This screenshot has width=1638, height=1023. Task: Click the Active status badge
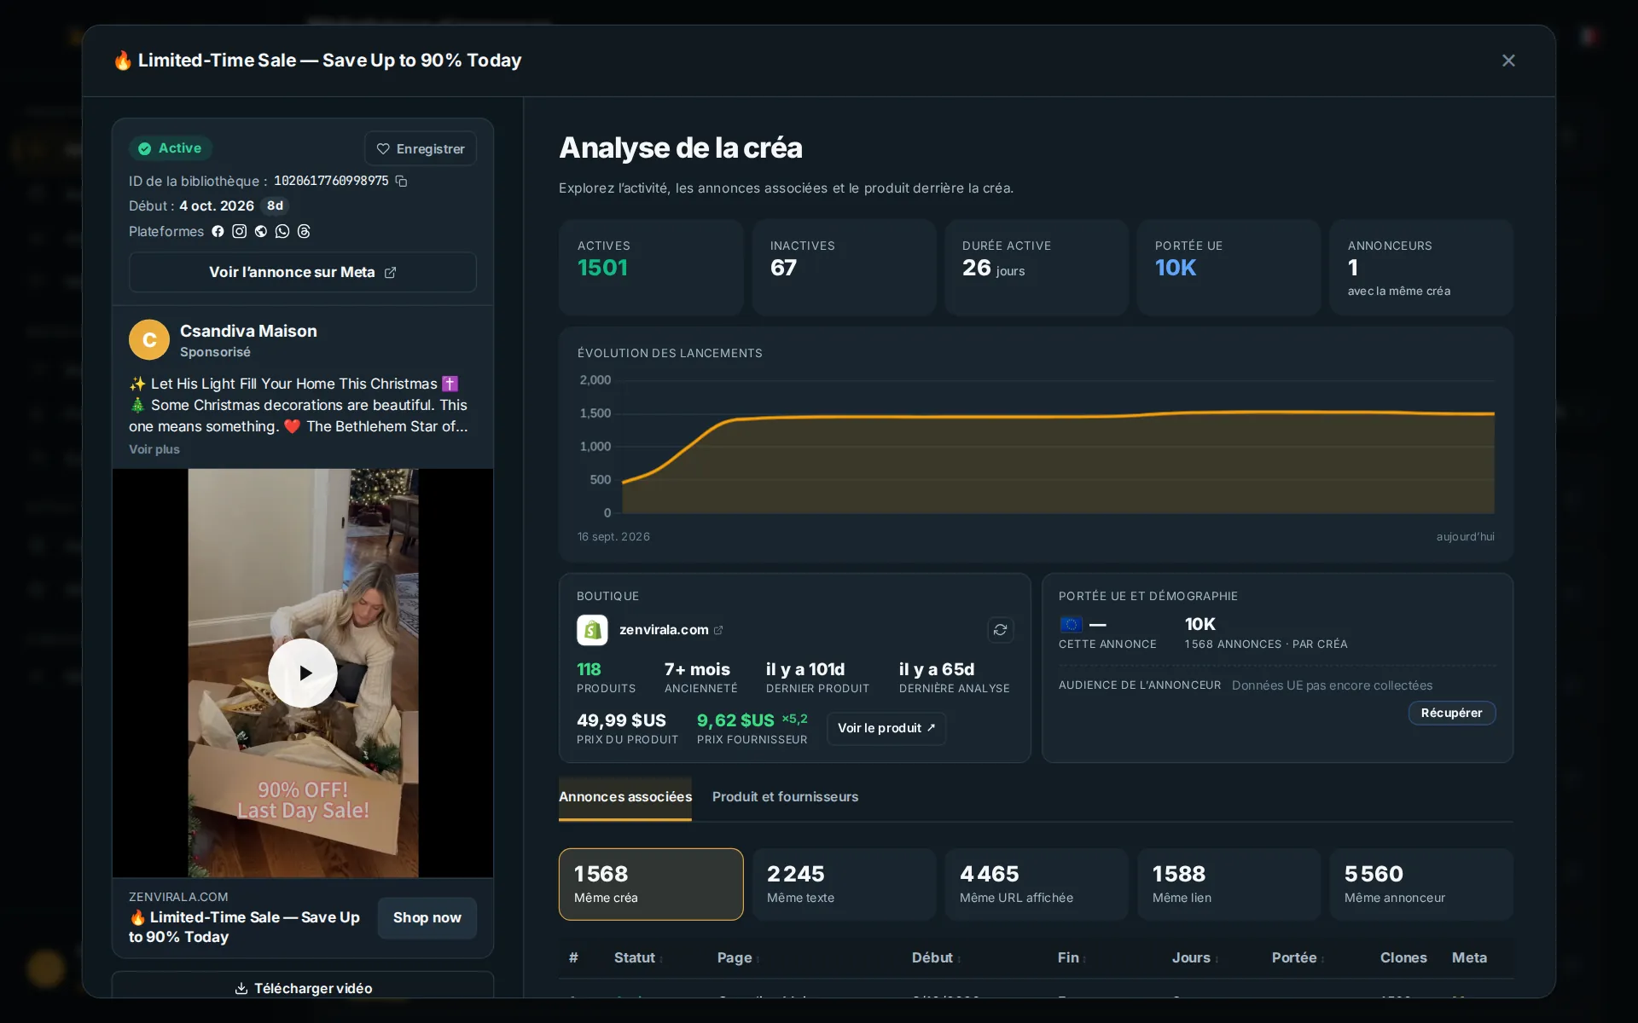coord(171,148)
